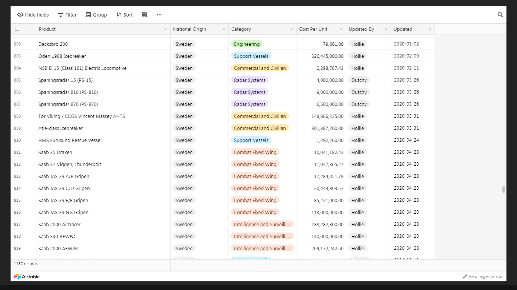Expand the Cost Per Unit column dropdown
Screen dimensions: 517x290
click(x=341, y=29)
